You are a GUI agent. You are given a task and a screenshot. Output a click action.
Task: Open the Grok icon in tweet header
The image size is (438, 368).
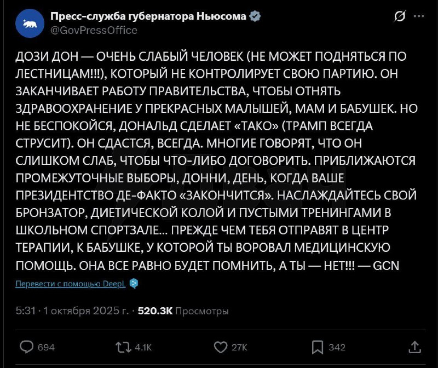(x=400, y=16)
